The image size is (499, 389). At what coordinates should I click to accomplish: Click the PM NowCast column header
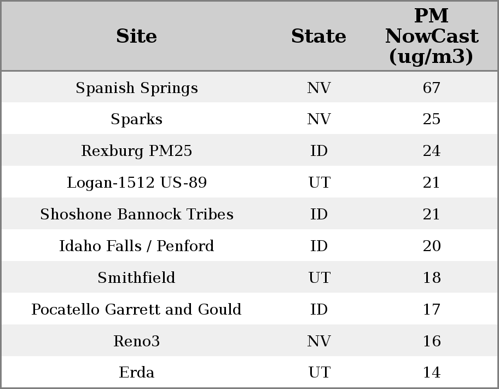click(431, 36)
